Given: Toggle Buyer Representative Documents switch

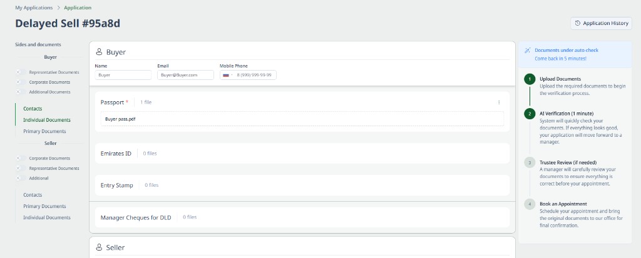Looking at the screenshot, I should pos(21,72).
